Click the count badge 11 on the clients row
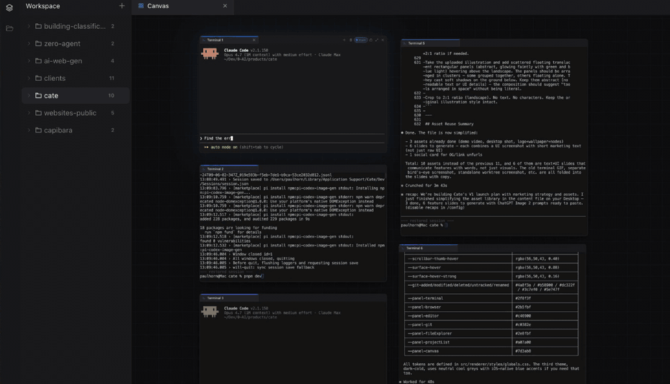The height and width of the screenshot is (384, 670). [x=112, y=78]
